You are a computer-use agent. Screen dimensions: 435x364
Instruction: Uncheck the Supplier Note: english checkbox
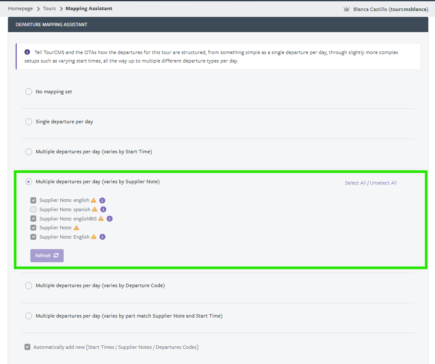[x=33, y=200]
